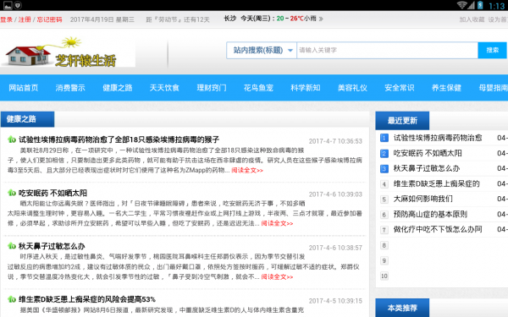
Task: Tap the shield icon in status bar
Action: coord(18,5)
